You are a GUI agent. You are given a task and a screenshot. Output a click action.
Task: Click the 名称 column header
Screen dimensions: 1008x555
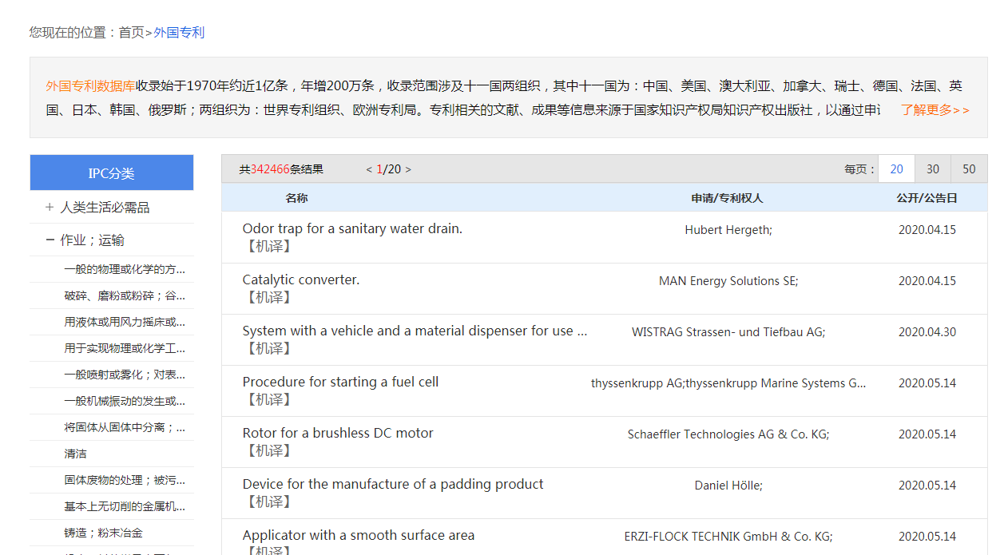coord(296,198)
